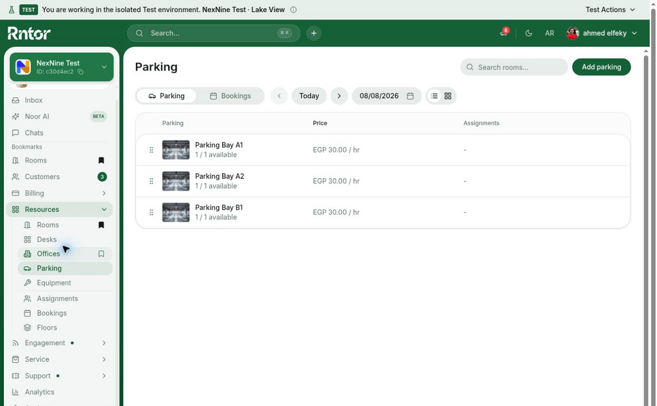Click the Parking column header

(173, 123)
